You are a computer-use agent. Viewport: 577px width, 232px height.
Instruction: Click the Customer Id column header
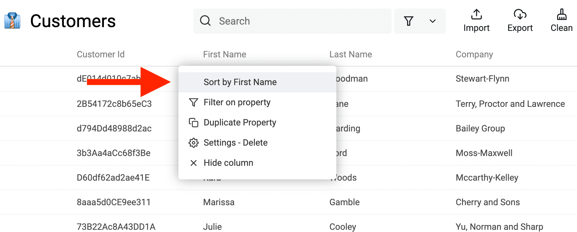point(100,55)
